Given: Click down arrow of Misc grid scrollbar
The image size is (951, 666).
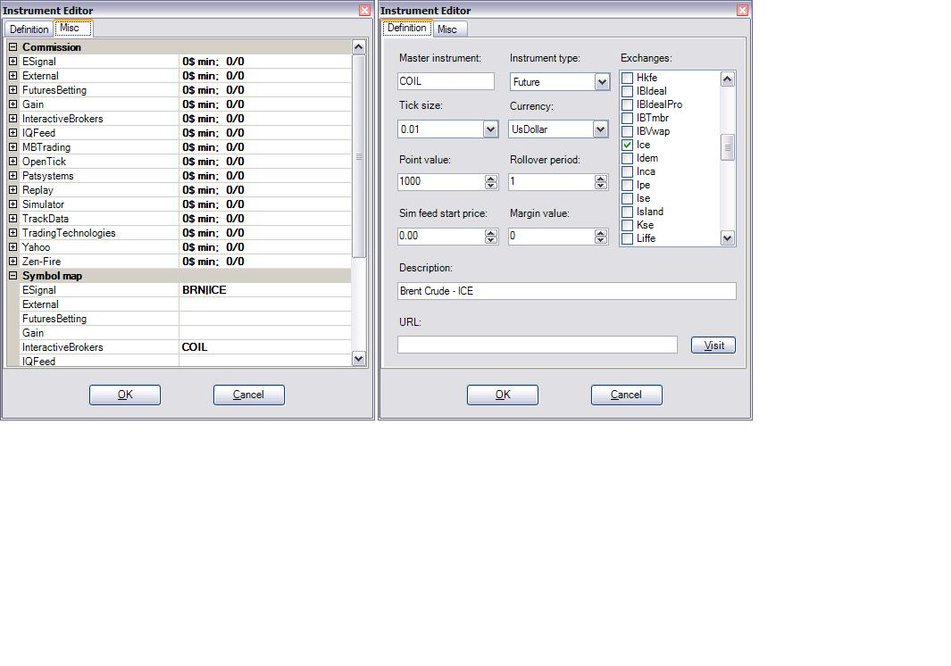Looking at the screenshot, I should coord(358,359).
